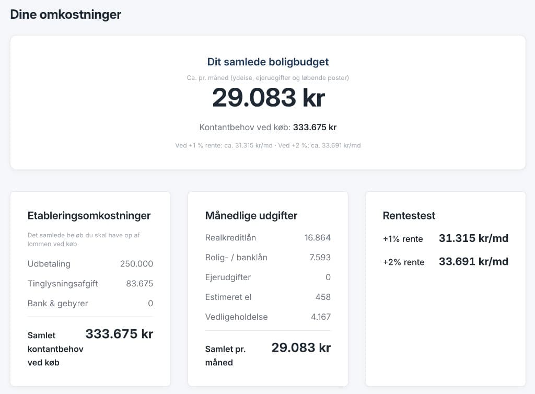Image resolution: width=535 pixels, height=394 pixels.
Task: Select the rente comparison note text
Action: 268,146
